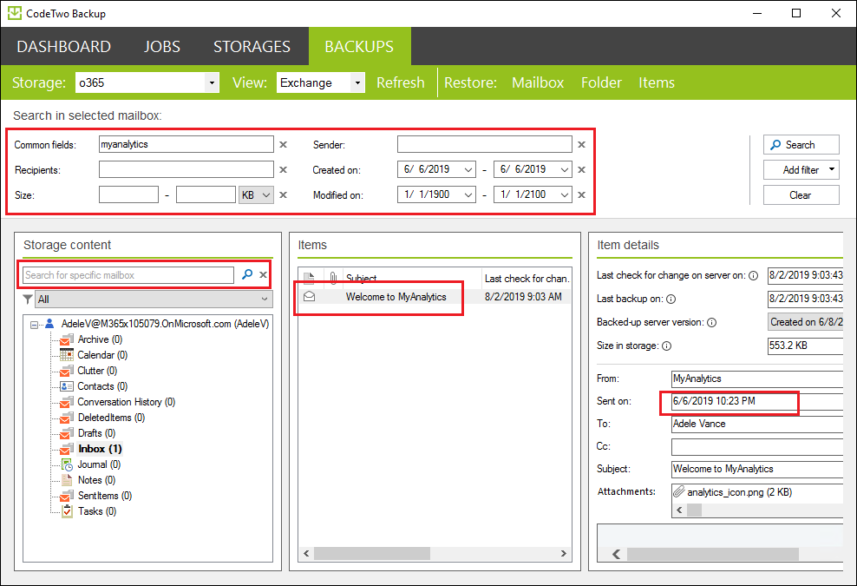Switch to the JOBS tab

pyautogui.click(x=162, y=47)
